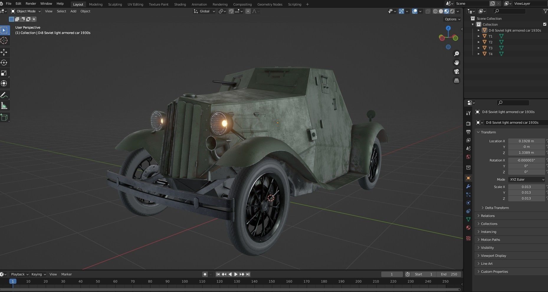
Task: Open the Object Constraints properties tab
Action: click(468, 211)
